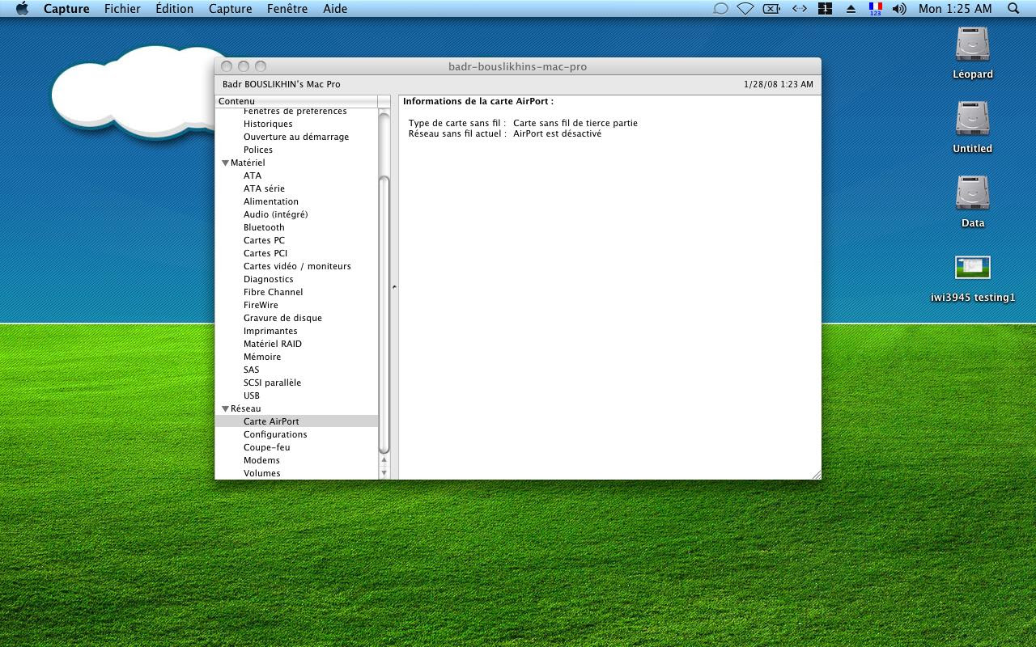The height and width of the screenshot is (647, 1036).
Task: Collapse the Matériel section
Action: click(226, 163)
